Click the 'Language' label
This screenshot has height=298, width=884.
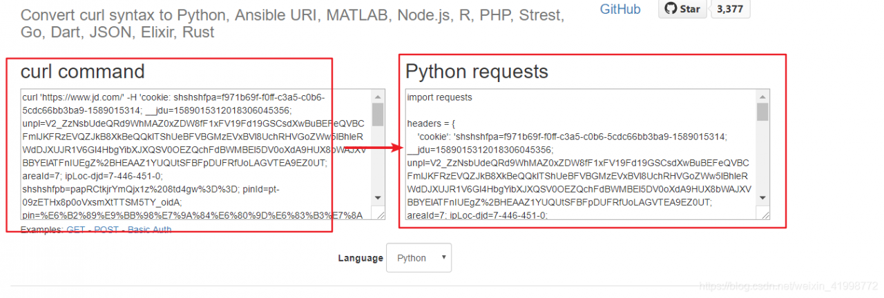[x=360, y=258]
